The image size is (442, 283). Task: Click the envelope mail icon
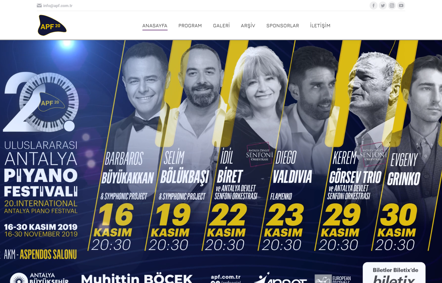pos(39,6)
